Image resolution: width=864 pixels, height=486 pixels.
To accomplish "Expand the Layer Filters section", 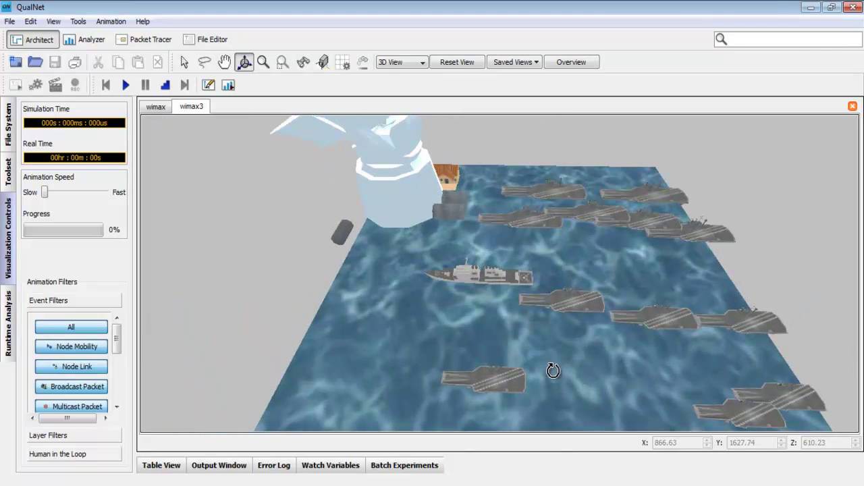I will (x=74, y=435).
